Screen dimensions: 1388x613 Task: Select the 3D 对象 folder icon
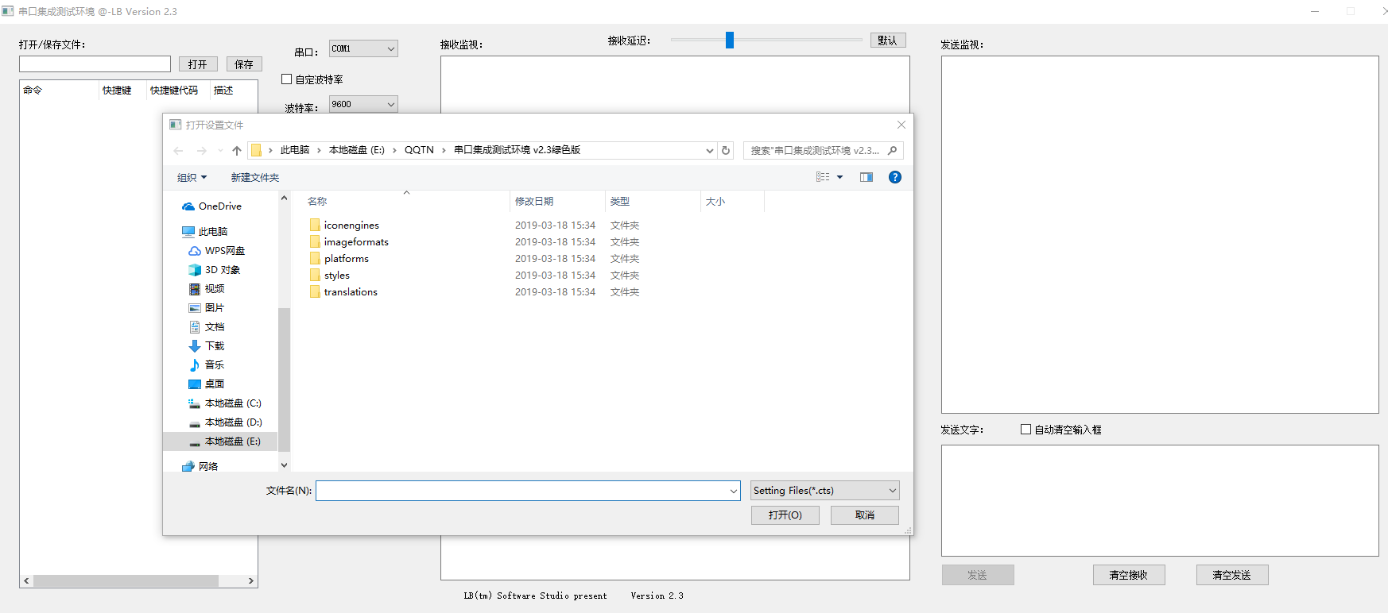(x=195, y=270)
